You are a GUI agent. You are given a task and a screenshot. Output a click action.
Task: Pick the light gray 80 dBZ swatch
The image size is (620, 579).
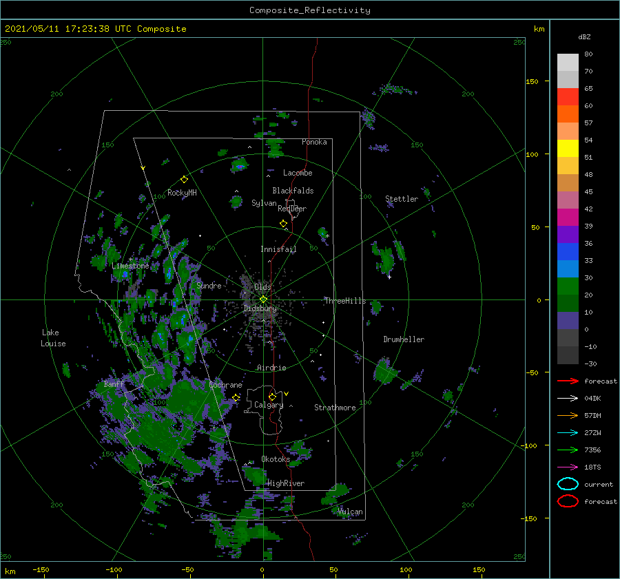point(568,63)
